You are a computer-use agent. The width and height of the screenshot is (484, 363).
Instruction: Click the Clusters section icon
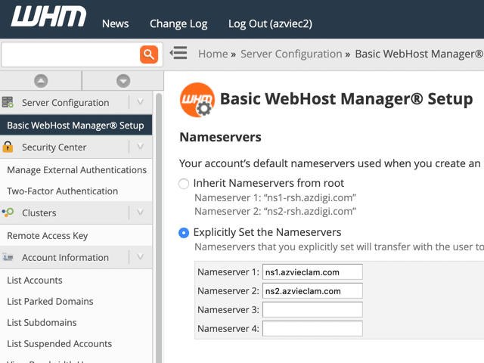click(8, 213)
